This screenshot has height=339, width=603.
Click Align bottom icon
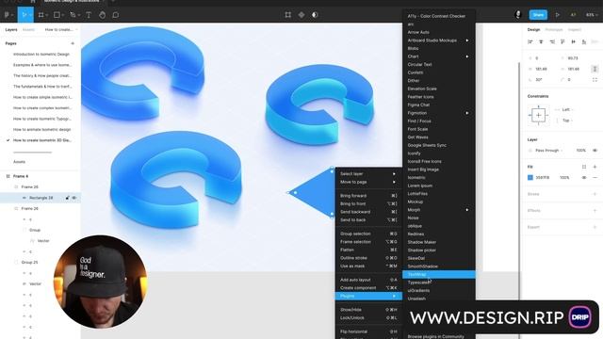tap(584, 41)
